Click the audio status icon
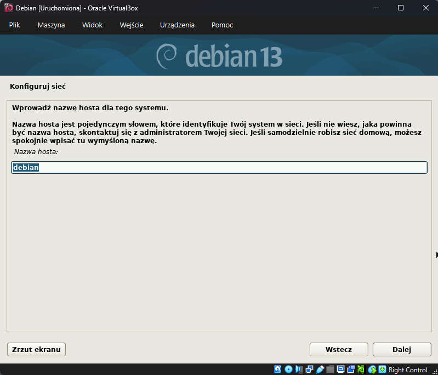438x375 pixels. [299, 370]
